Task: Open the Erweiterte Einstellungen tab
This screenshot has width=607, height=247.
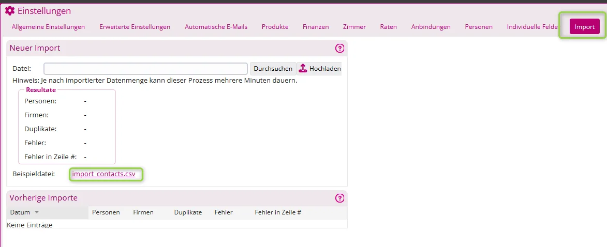Action: (x=135, y=27)
